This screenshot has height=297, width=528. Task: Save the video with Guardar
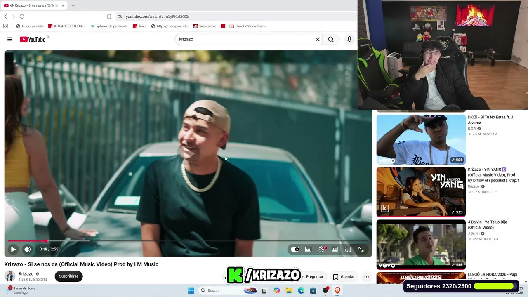click(344, 277)
